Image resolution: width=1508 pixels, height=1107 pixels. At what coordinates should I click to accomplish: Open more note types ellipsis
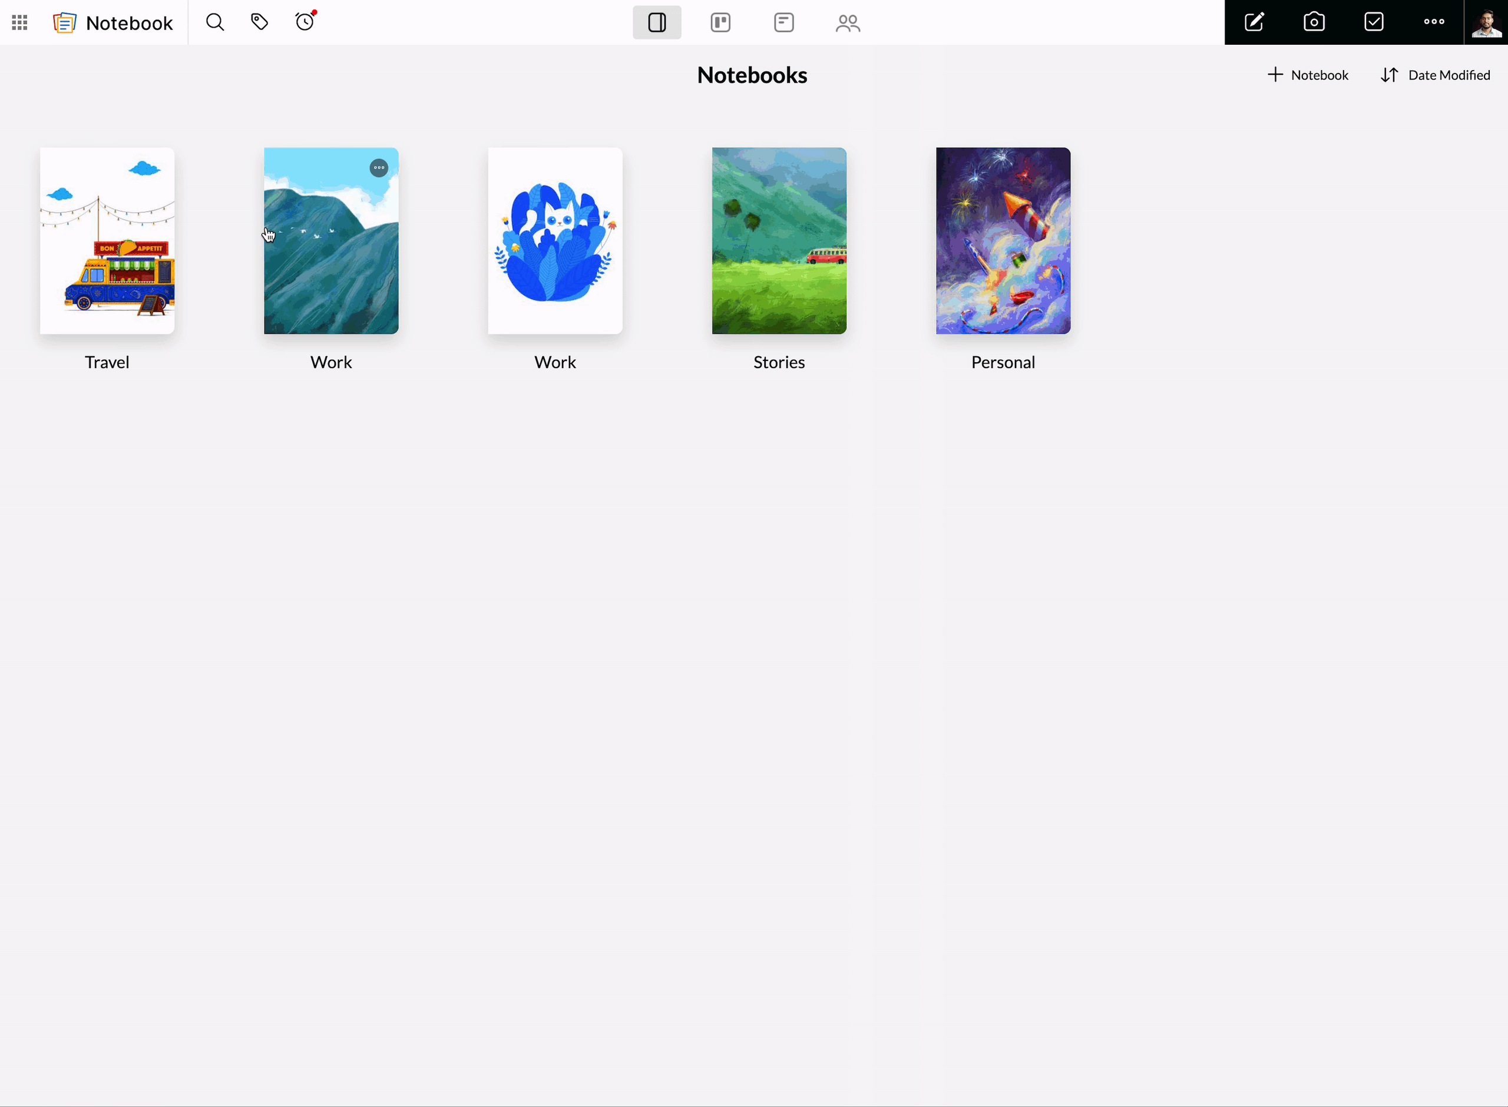coord(1434,22)
